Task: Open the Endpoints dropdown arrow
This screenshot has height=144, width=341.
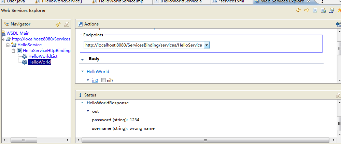Action: click(x=207, y=45)
